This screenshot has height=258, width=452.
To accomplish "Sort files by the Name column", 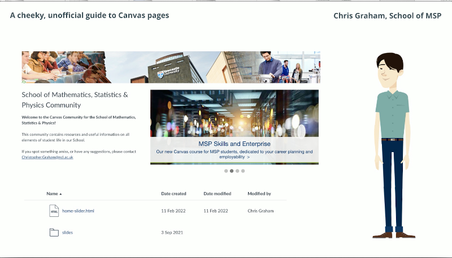I will pyautogui.click(x=54, y=194).
